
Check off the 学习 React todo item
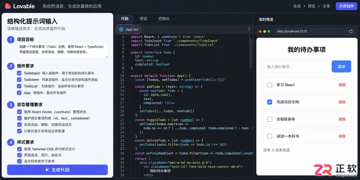[x=270, y=85]
